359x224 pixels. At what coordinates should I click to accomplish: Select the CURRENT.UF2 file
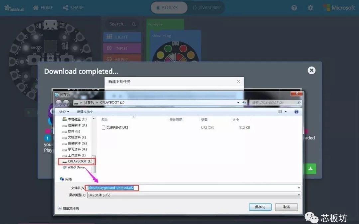(115, 128)
